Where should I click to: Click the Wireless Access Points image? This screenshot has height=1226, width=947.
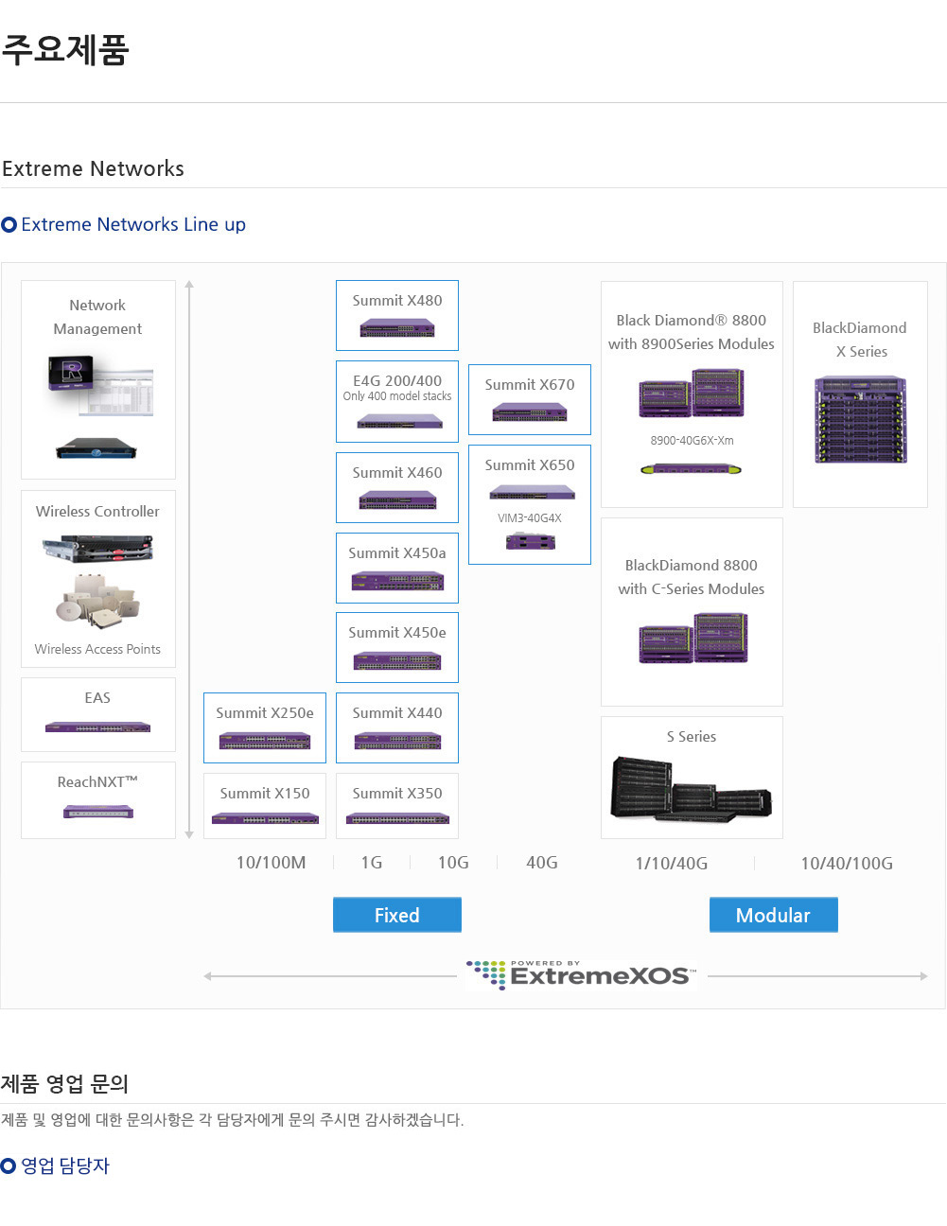pyautogui.click(x=98, y=601)
